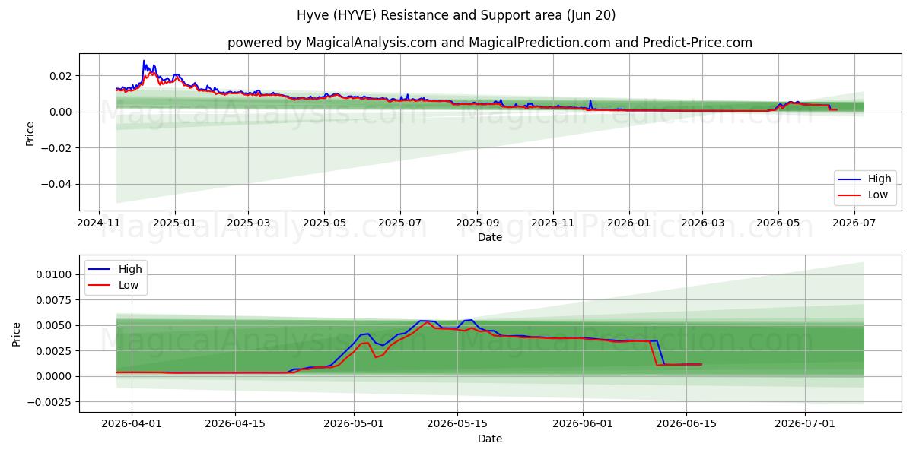
Task: Click the '0.0050' price tick on bottom chart
Action: pos(55,325)
